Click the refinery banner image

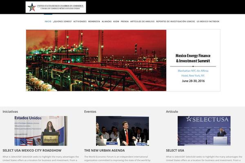click(x=96, y=60)
